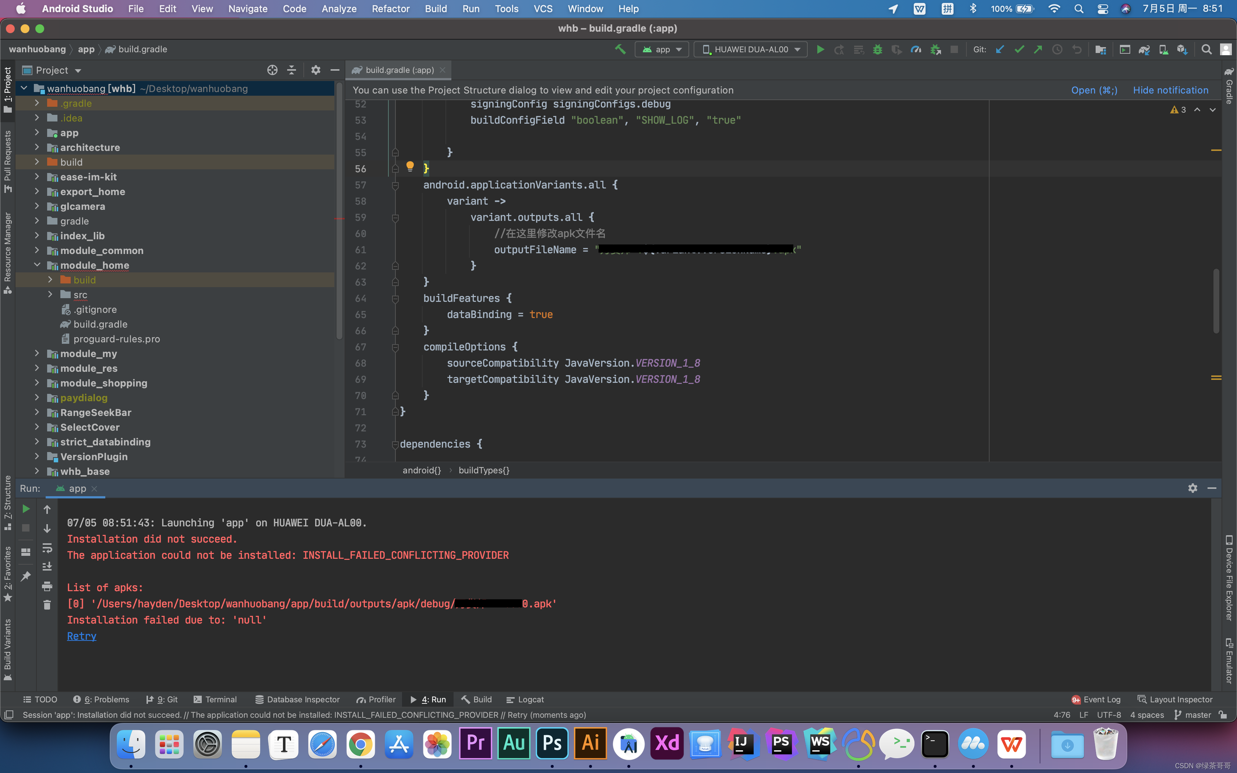Click the Retry link in Run output
This screenshot has width=1237, height=773.
(81, 636)
